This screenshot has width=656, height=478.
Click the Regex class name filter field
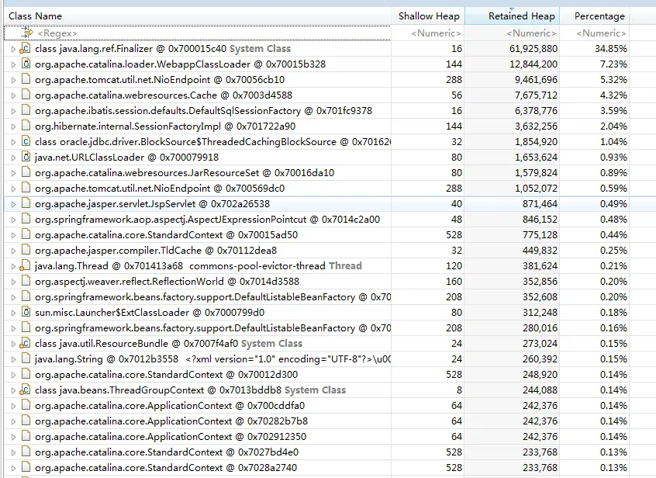[197, 33]
